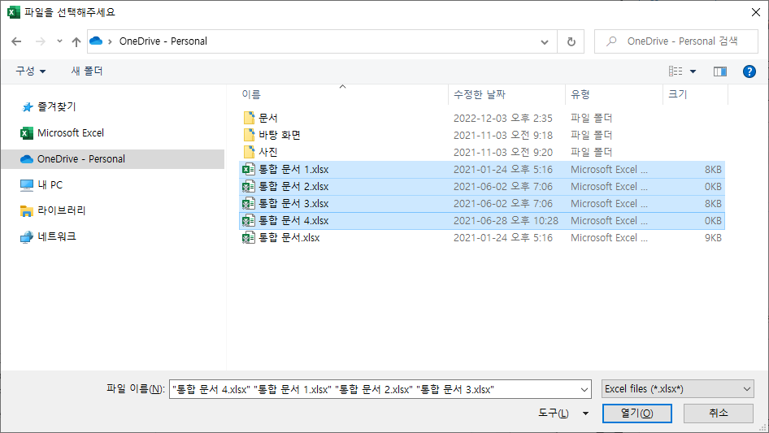The width and height of the screenshot is (769, 433).
Task: Click the 통합 문서.xlsx file icon
Action: 249,238
